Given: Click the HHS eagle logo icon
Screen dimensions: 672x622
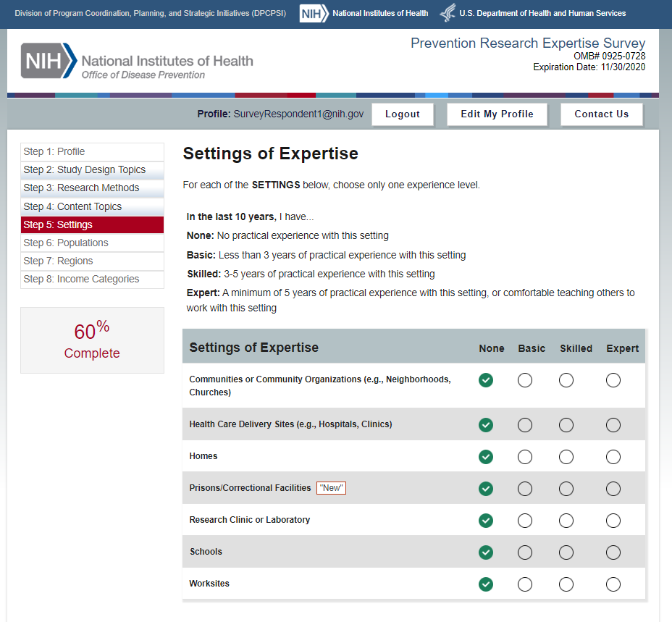Looking at the screenshot, I should pyautogui.click(x=448, y=13).
